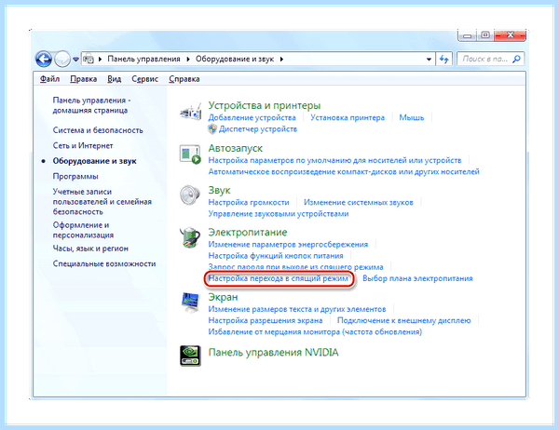This screenshot has width=559, height=430.
Task: Maximize the Control Panel window
Action: pyautogui.click(x=485, y=35)
